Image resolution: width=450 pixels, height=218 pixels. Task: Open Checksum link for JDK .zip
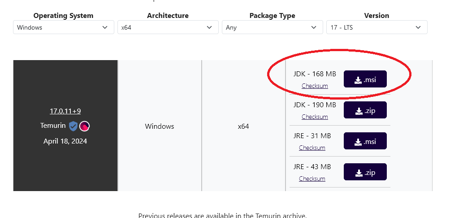coord(315,117)
